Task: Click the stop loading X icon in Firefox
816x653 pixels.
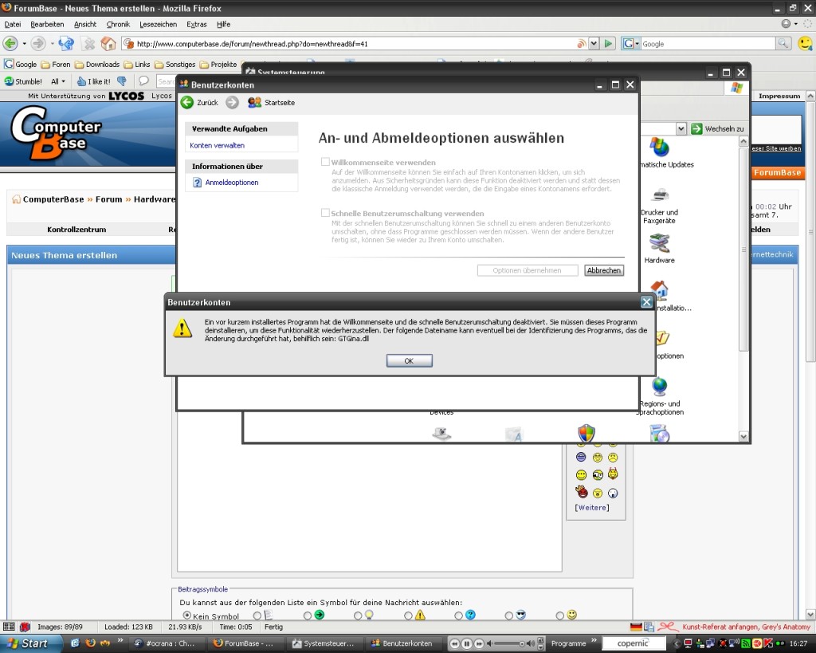Action: 89,44
